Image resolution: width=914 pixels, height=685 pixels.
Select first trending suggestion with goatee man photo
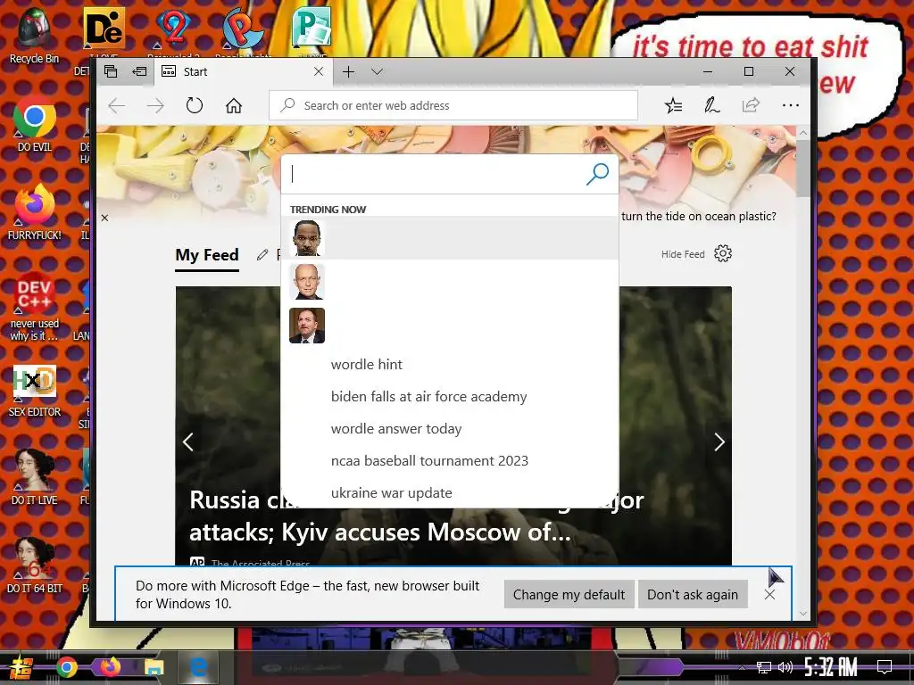point(450,237)
